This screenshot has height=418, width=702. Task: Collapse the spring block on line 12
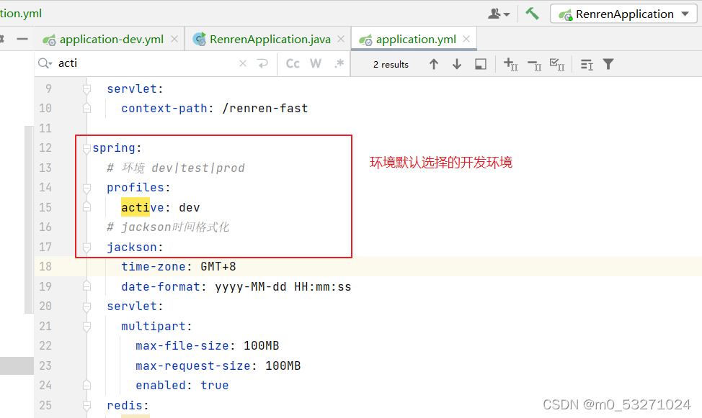pyautogui.click(x=87, y=148)
